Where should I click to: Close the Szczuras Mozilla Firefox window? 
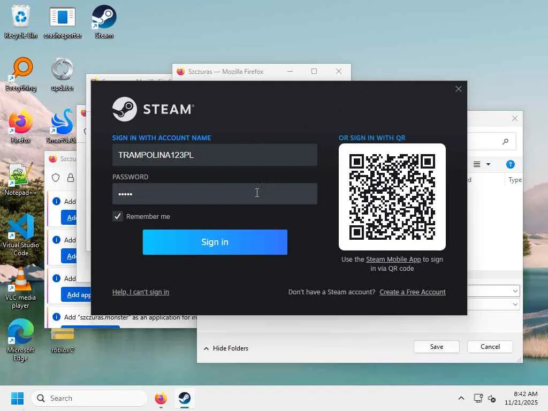pyautogui.click(x=339, y=71)
